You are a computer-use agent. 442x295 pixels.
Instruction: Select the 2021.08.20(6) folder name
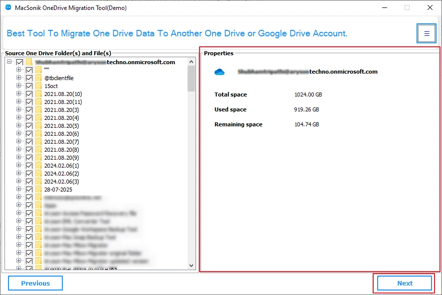tap(62, 134)
